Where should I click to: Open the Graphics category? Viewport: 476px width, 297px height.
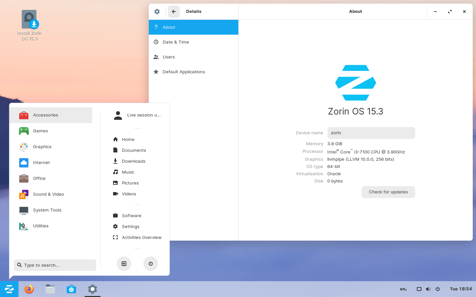[x=51, y=147]
